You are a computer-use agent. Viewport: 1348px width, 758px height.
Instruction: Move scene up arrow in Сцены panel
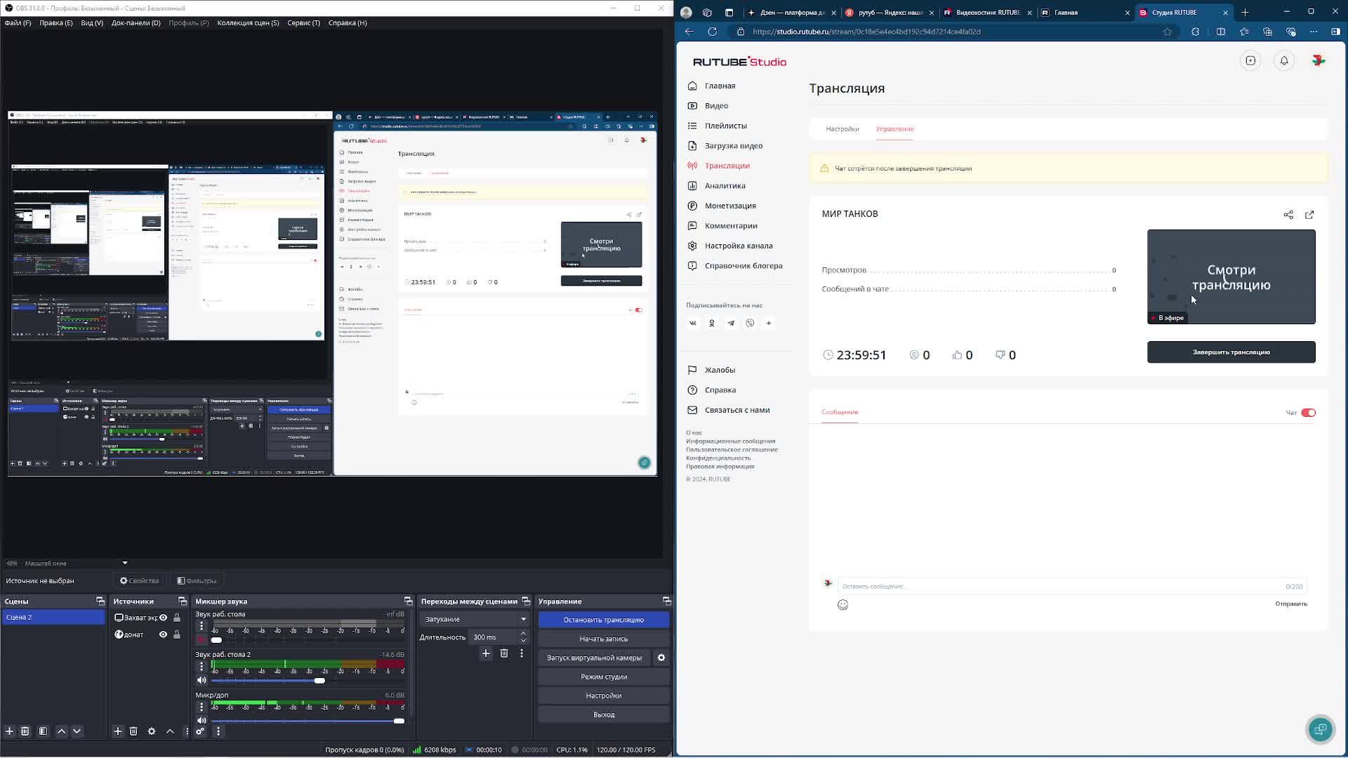pyautogui.click(x=61, y=731)
